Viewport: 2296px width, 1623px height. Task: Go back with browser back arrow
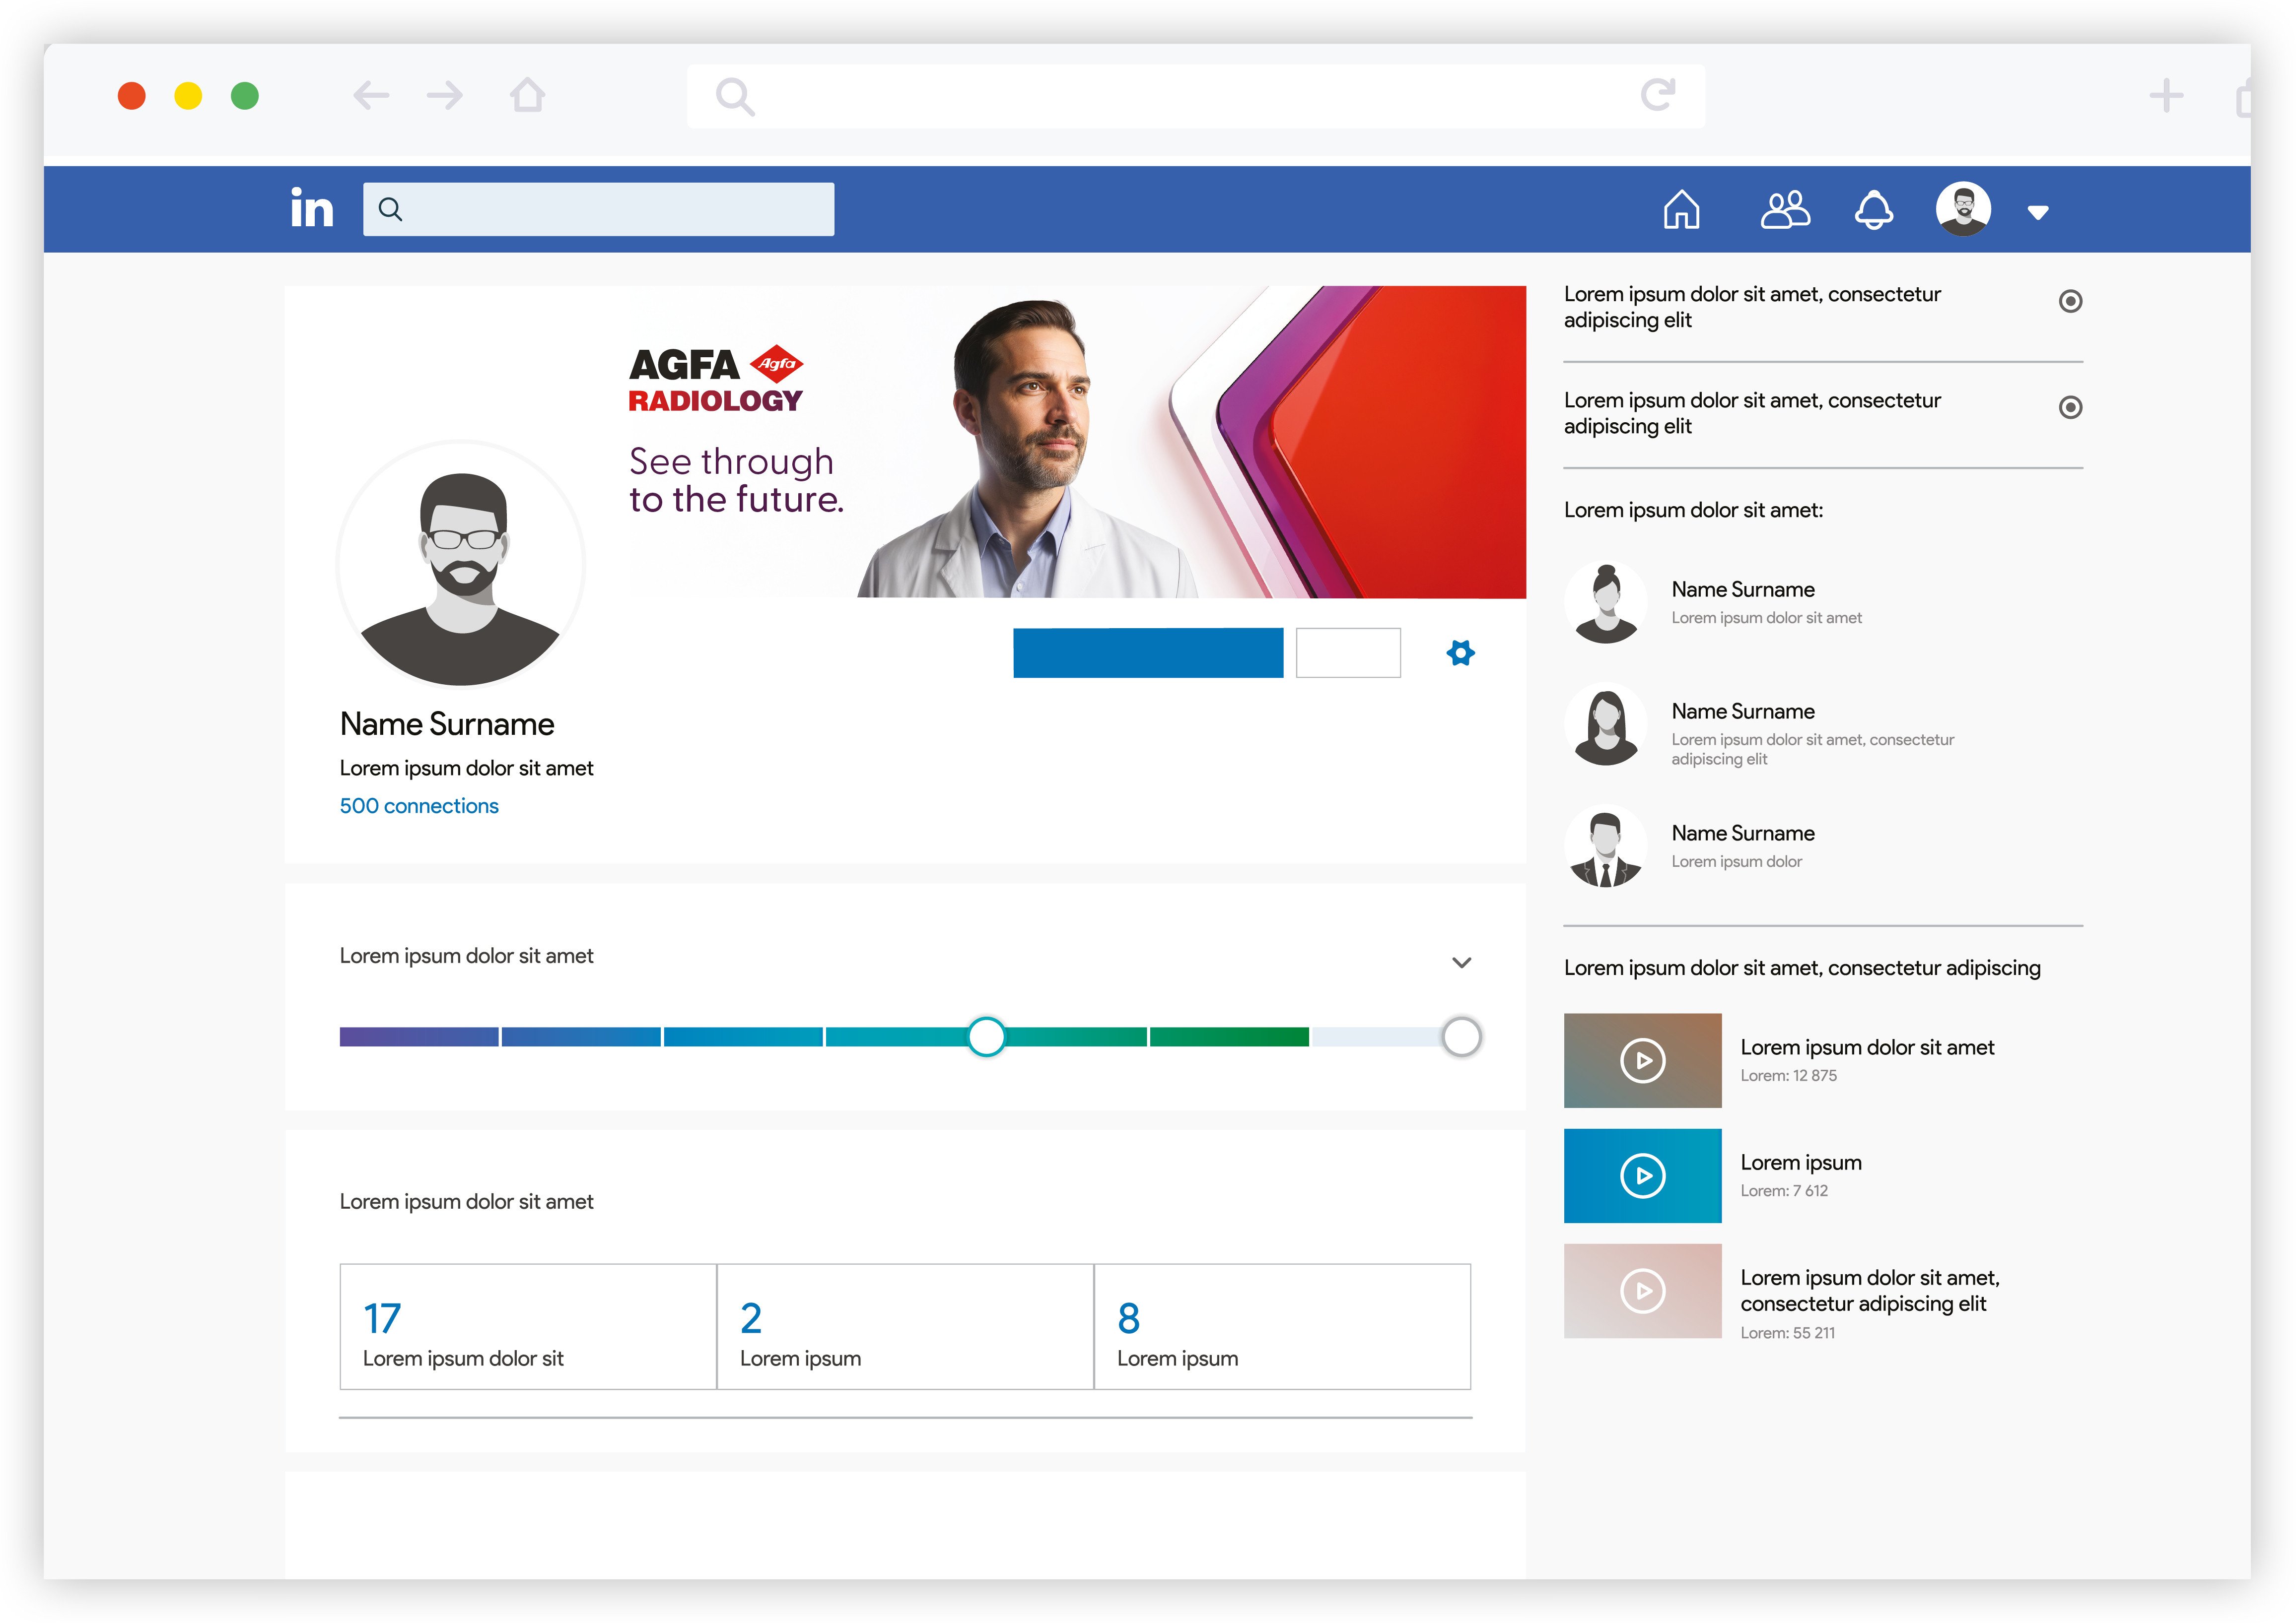(371, 96)
